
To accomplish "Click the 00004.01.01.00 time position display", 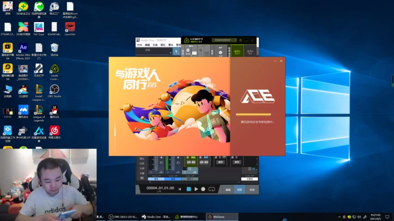I will [x=160, y=188].
